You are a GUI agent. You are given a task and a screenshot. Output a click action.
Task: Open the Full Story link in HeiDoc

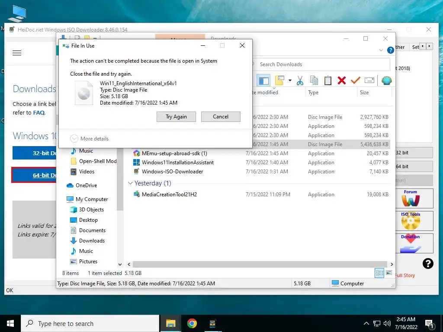click(x=405, y=275)
